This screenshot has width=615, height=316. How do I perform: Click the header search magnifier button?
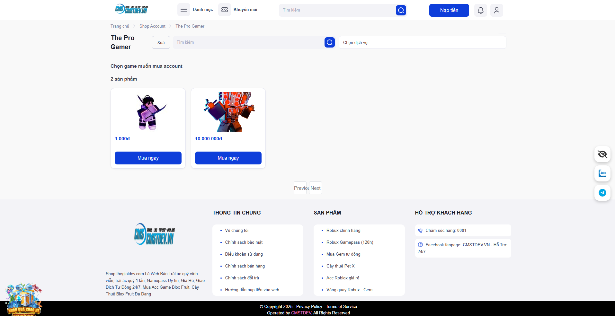[401, 10]
